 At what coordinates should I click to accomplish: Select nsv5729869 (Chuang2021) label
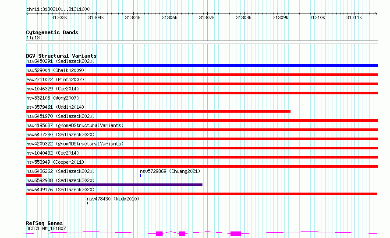tap(170, 171)
